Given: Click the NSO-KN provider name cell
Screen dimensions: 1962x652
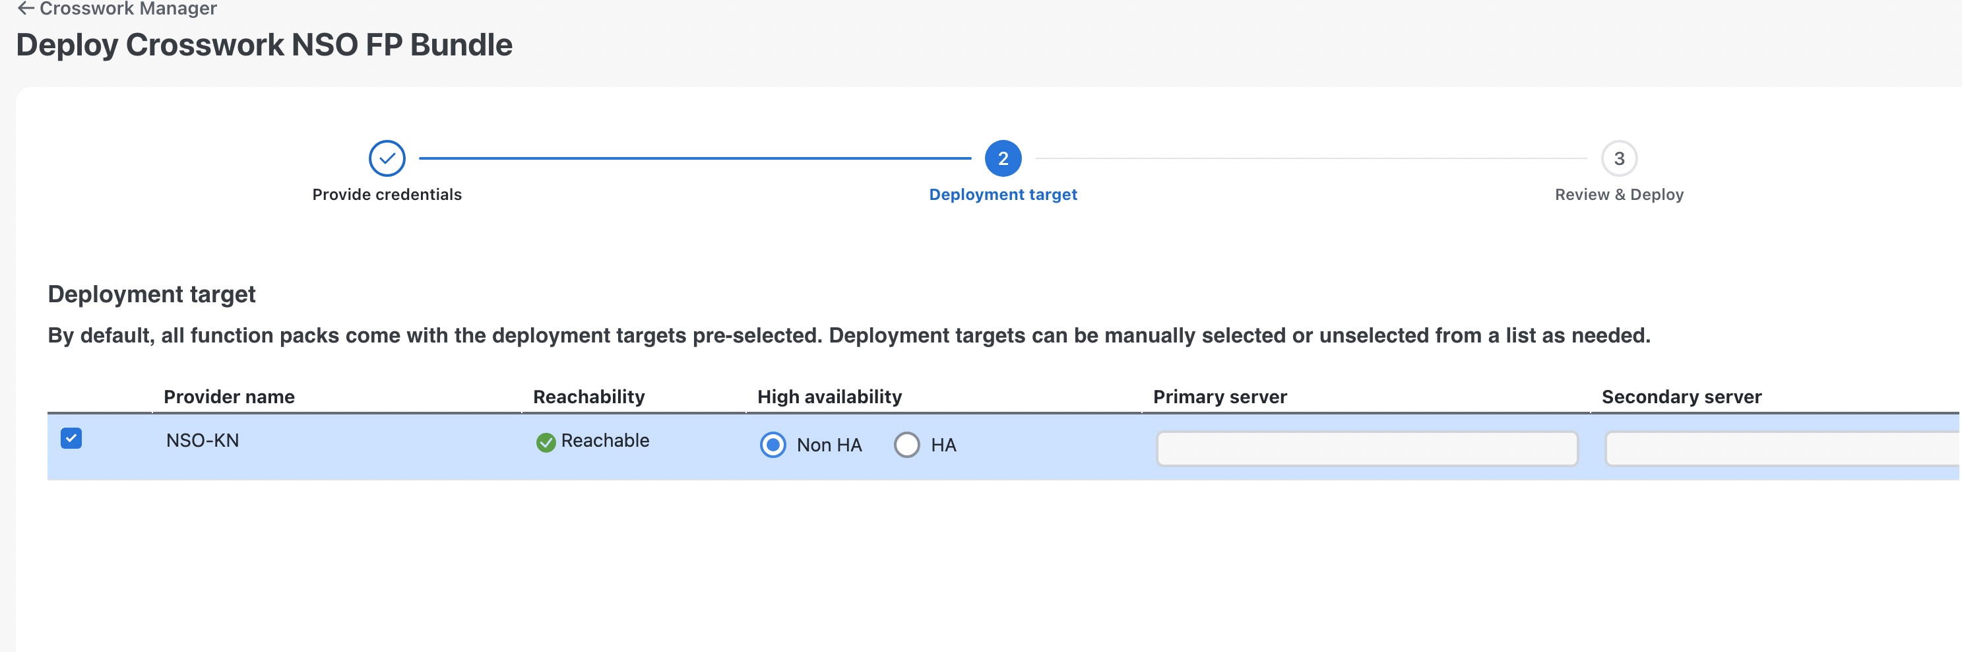Looking at the screenshot, I should click(x=203, y=441).
